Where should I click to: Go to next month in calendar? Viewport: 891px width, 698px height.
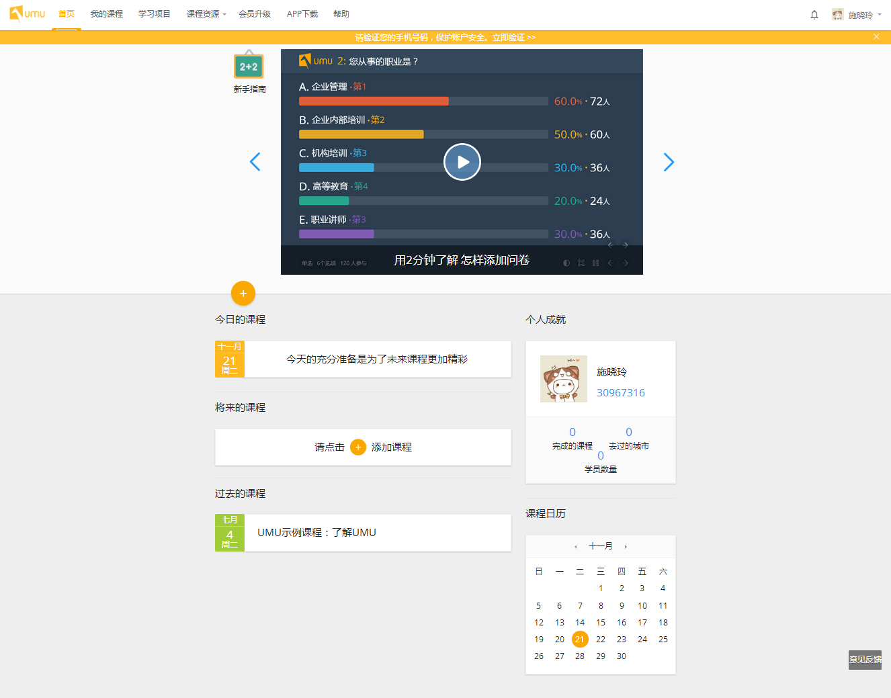pos(626,547)
